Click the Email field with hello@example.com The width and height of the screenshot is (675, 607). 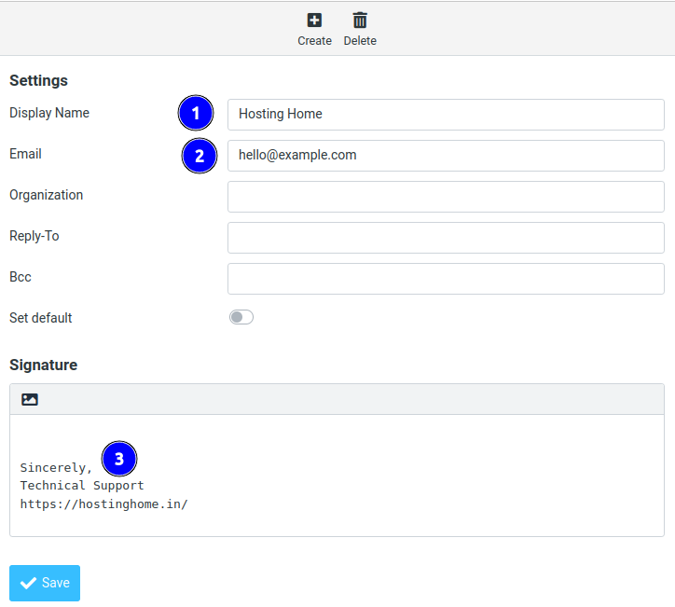[446, 156]
